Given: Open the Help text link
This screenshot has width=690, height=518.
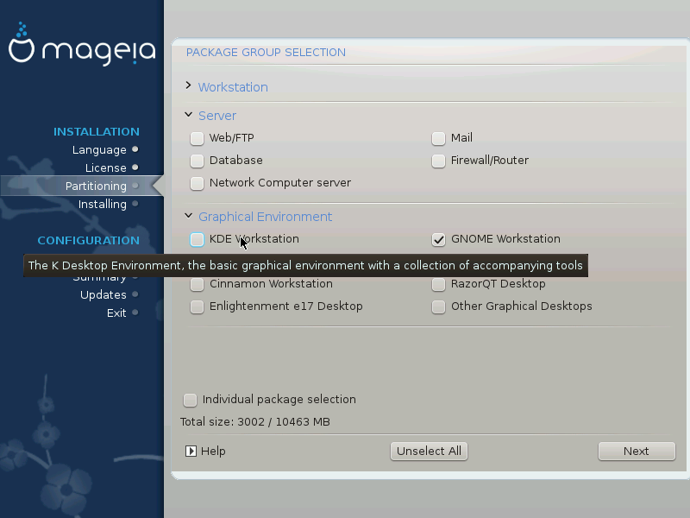Looking at the screenshot, I should pyautogui.click(x=213, y=451).
